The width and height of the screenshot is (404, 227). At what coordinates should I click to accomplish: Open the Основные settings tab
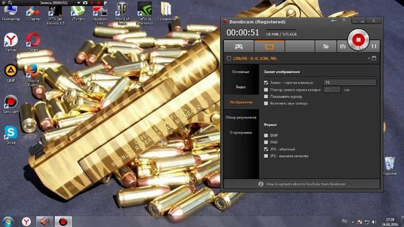(x=241, y=72)
